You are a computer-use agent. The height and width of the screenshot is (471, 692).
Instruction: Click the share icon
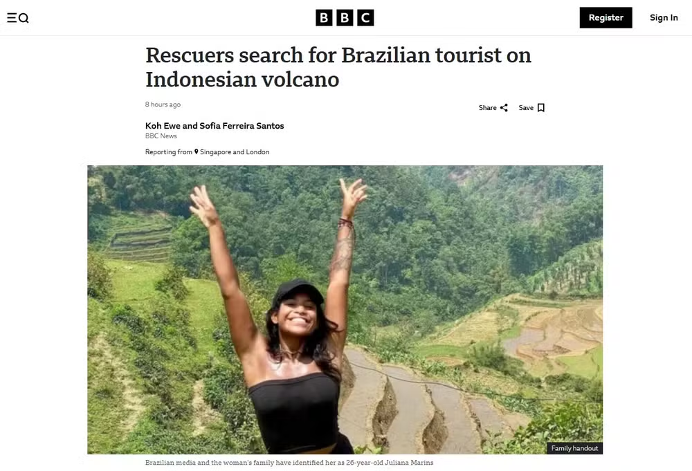click(x=504, y=108)
